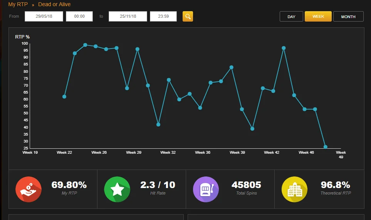Switch the chart to MONTH view
Viewport: 371px width, 220px height.
tap(348, 17)
